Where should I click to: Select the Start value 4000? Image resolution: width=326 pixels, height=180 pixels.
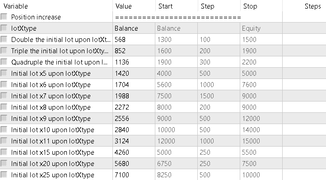tap(176, 73)
